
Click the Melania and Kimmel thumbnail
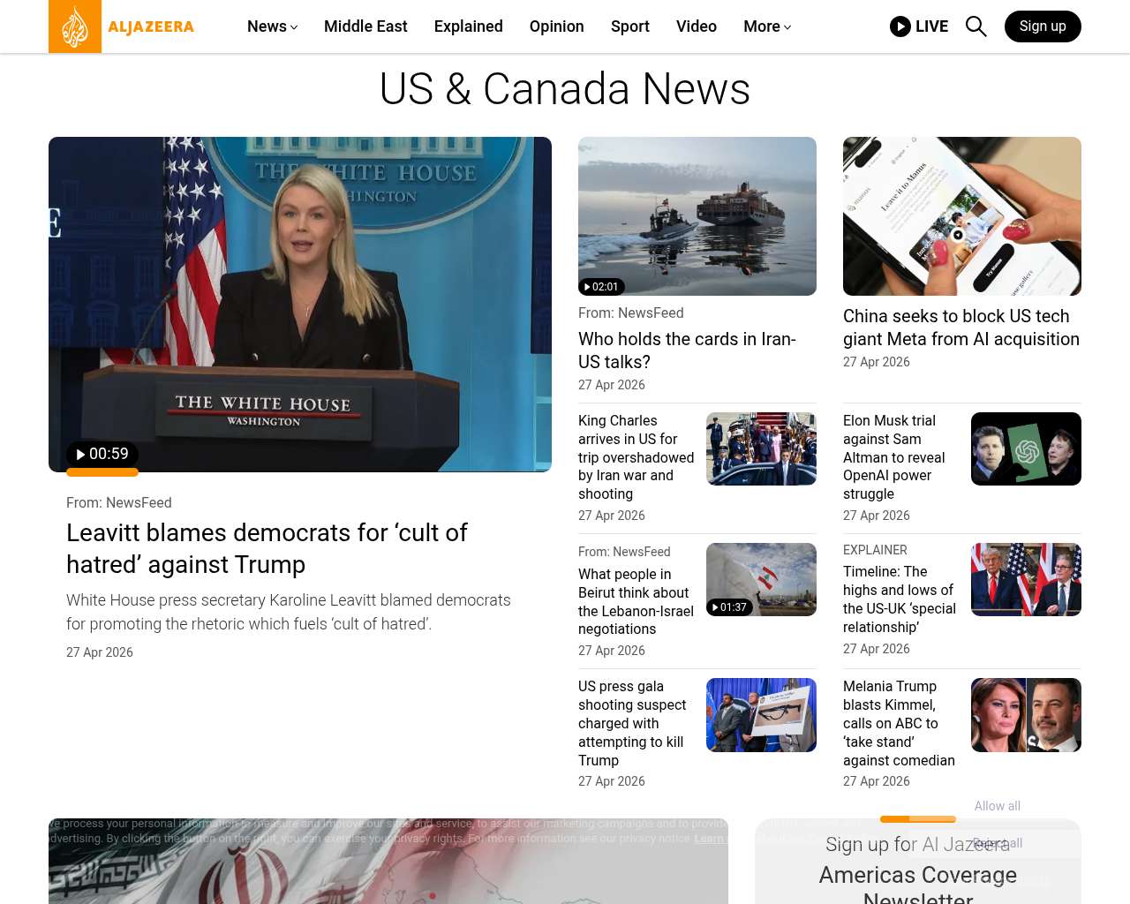(1026, 715)
